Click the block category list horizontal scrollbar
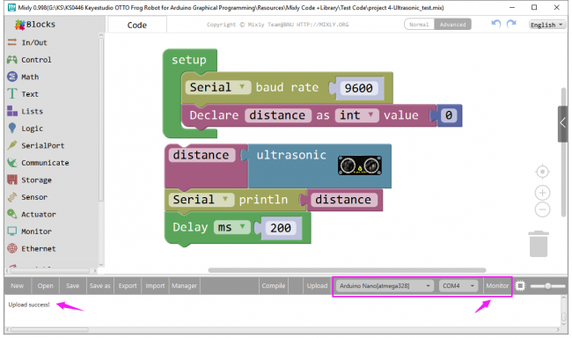572x338 pixels. point(50,271)
